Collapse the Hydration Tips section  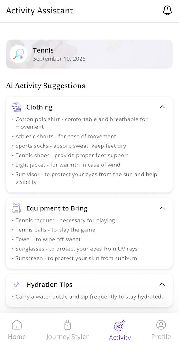pos(162,284)
